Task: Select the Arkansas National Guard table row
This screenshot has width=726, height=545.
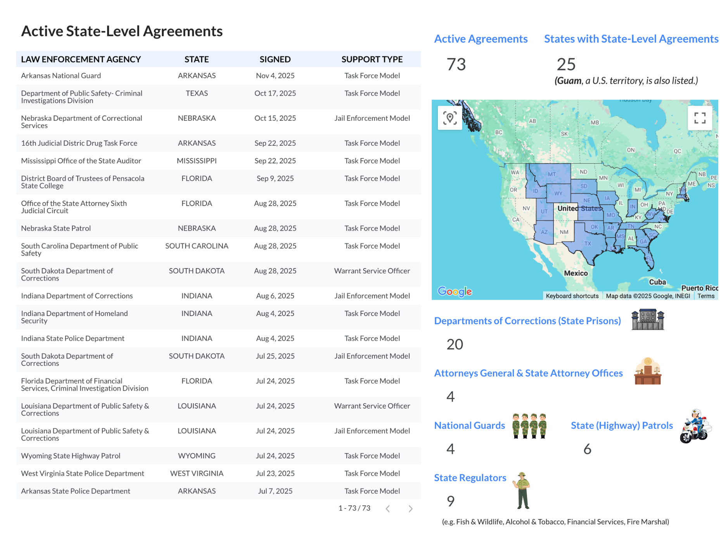Action: [218, 76]
